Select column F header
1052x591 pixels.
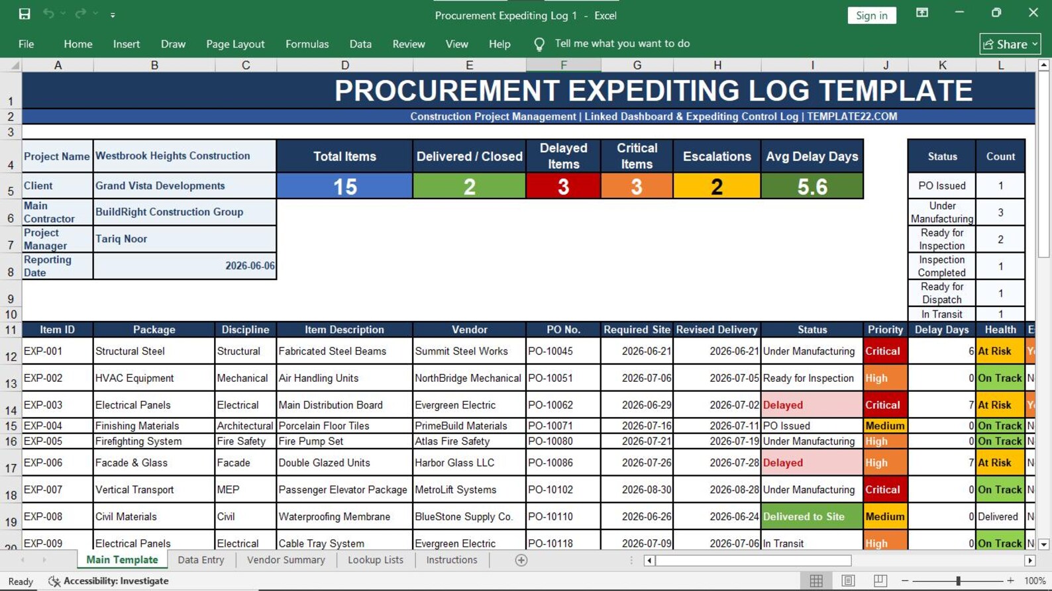pos(564,65)
